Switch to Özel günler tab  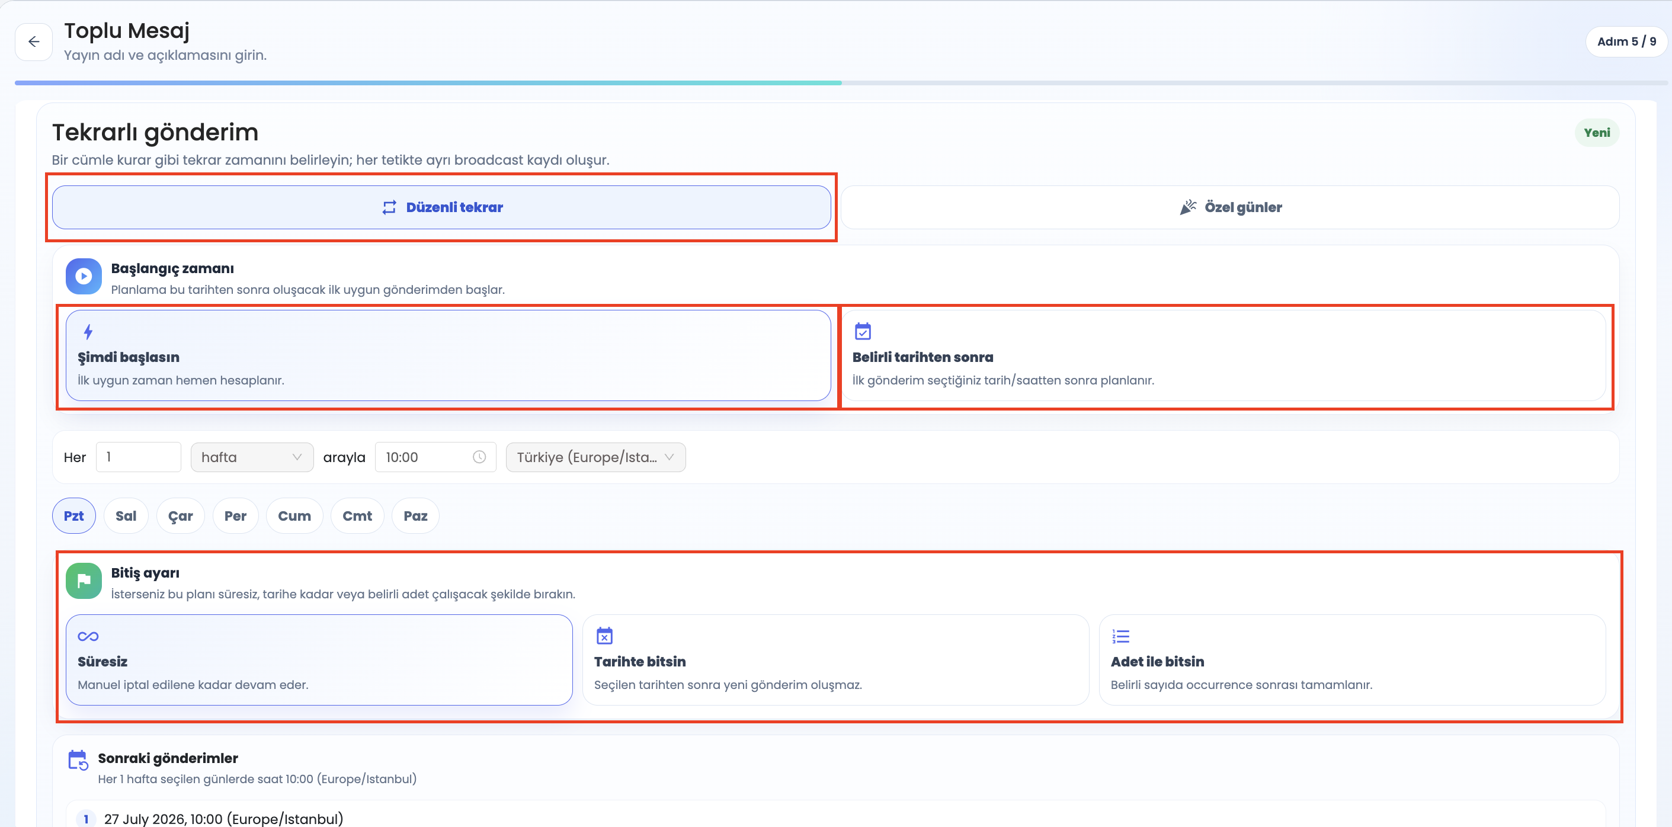point(1230,207)
